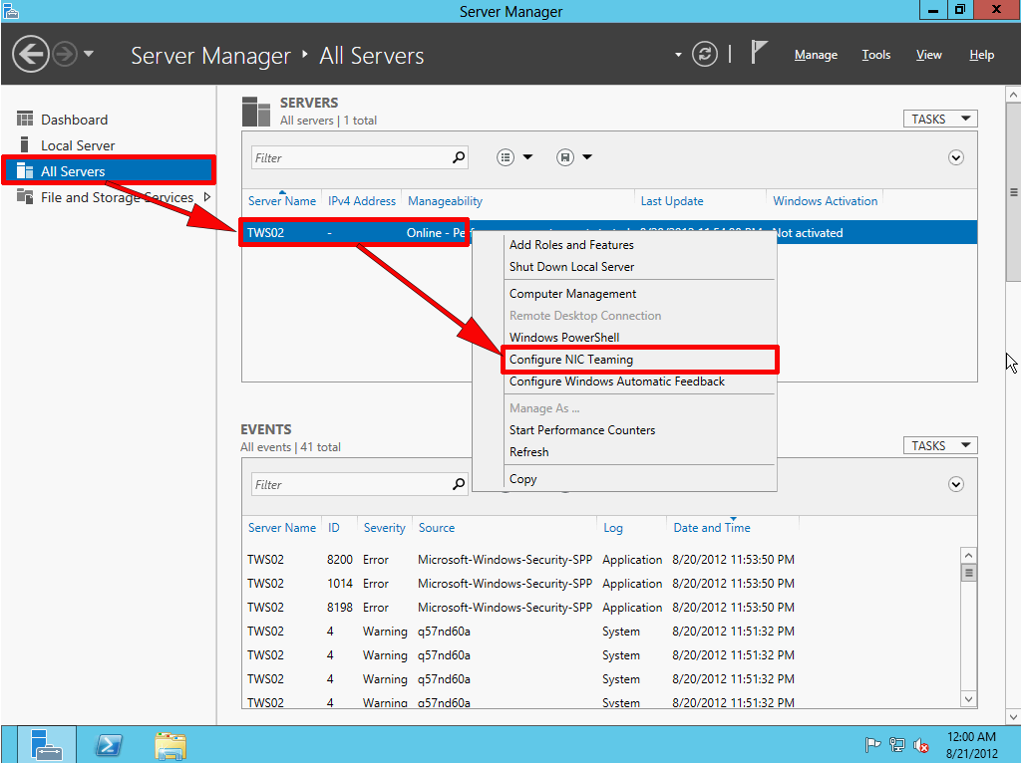Open the Servers list criteria icon
1021x763 pixels.
coord(506,157)
